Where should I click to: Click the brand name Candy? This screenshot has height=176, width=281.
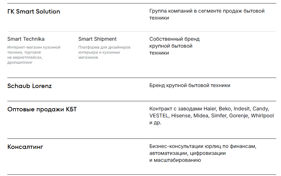pos(260,109)
